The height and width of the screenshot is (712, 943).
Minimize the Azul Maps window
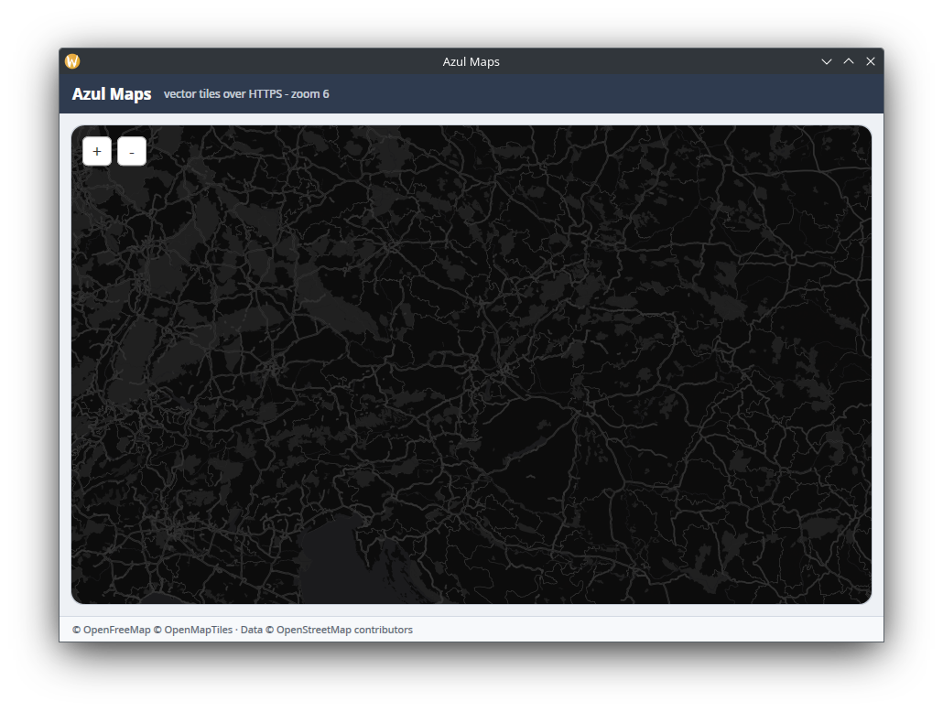coord(827,61)
